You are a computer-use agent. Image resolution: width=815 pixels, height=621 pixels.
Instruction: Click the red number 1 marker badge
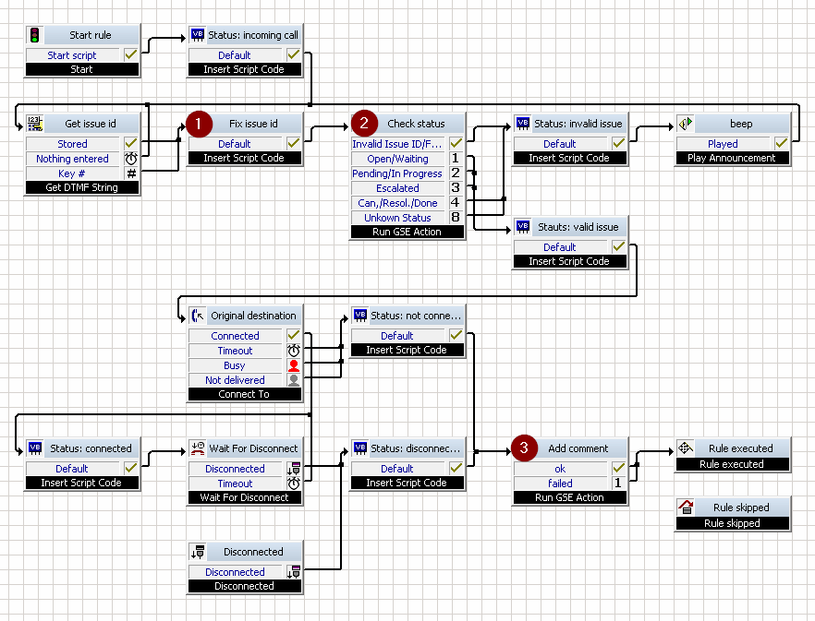coord(199,124)
